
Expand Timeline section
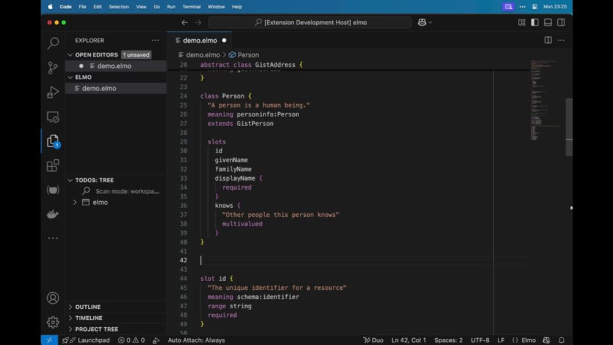[x=70, y=317]
